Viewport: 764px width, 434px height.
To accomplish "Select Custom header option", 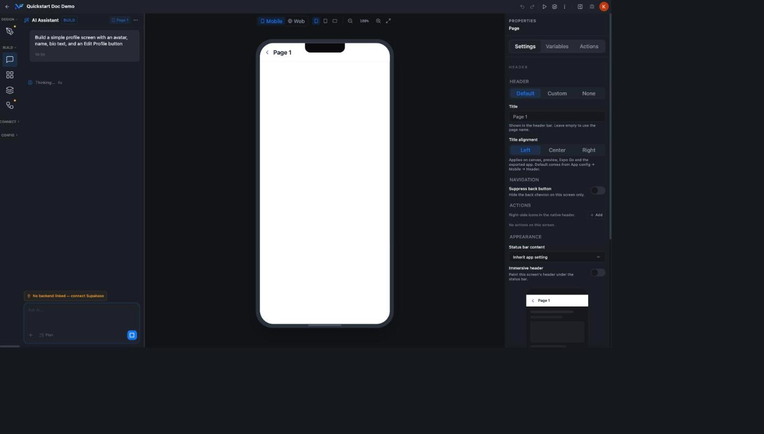I will point(557,93).
